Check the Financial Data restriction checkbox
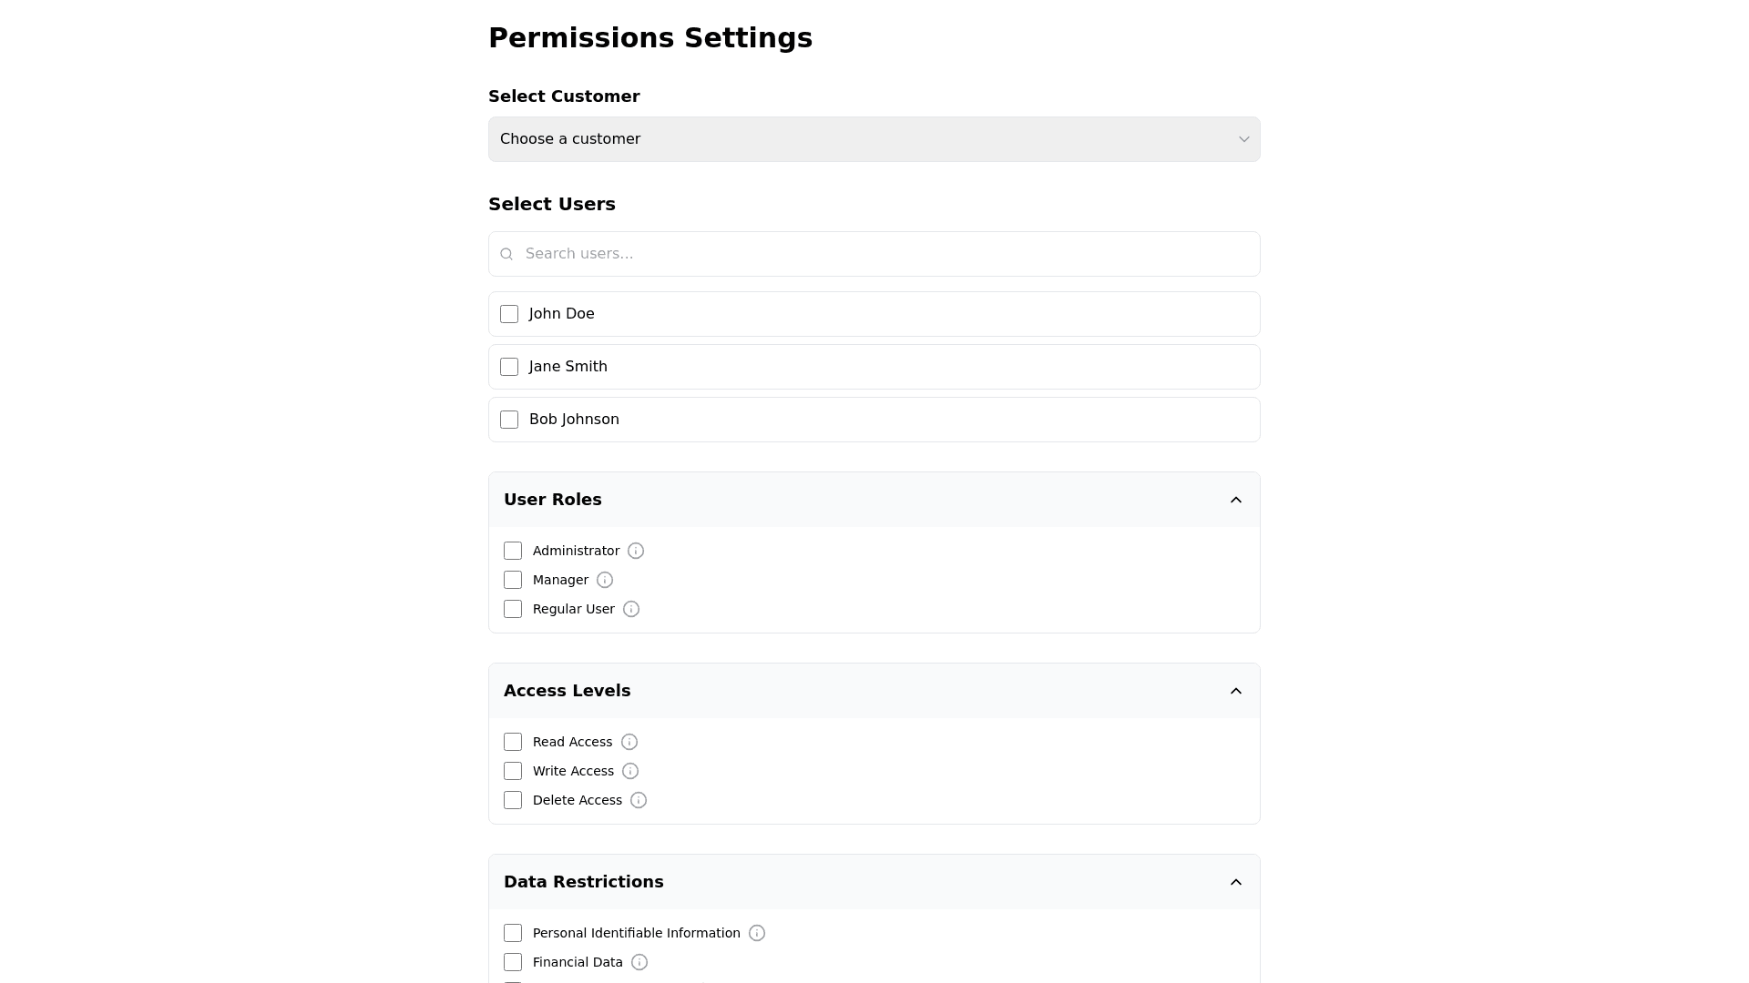The width and height of the screenshot is (1749, 983). point(513,962)
